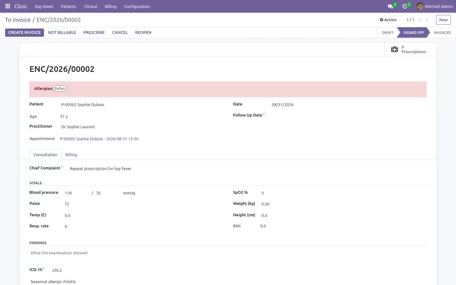Open the Action gear menu
Image resolution: width=456 pixels, height=285 pixels.
[x=388, y=20]
